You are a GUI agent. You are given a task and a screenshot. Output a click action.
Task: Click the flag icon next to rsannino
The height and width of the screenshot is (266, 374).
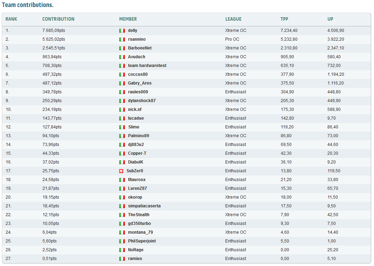click(x=122, y=39)
